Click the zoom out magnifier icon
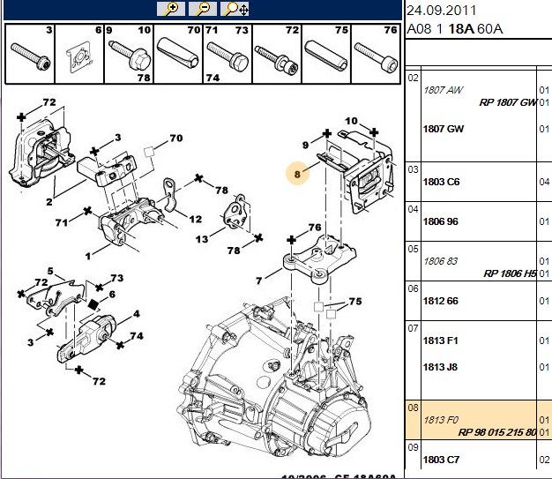 coord(203,9)
